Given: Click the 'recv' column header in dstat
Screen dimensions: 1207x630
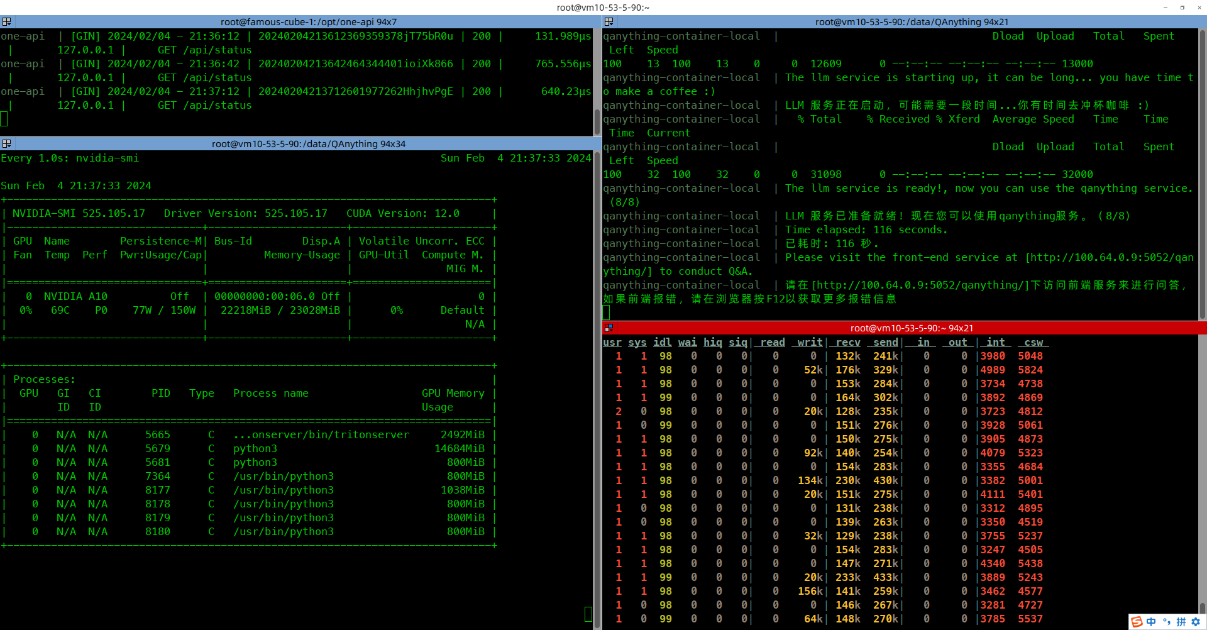Looking at the screenshot, I should [x=848, y=343].
